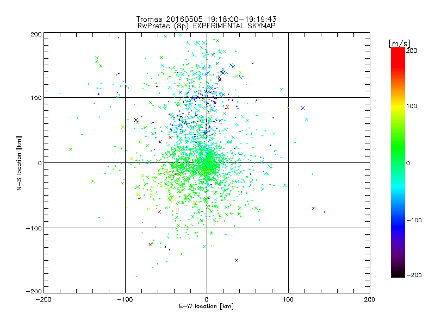Click the x-axis tick label '100'

coord(288,299)
